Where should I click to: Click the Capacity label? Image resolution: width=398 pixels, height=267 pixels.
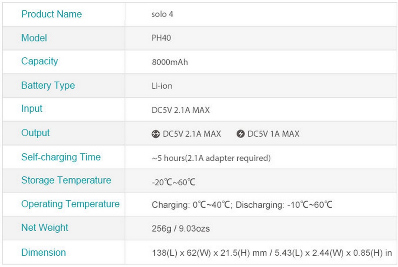39,61
